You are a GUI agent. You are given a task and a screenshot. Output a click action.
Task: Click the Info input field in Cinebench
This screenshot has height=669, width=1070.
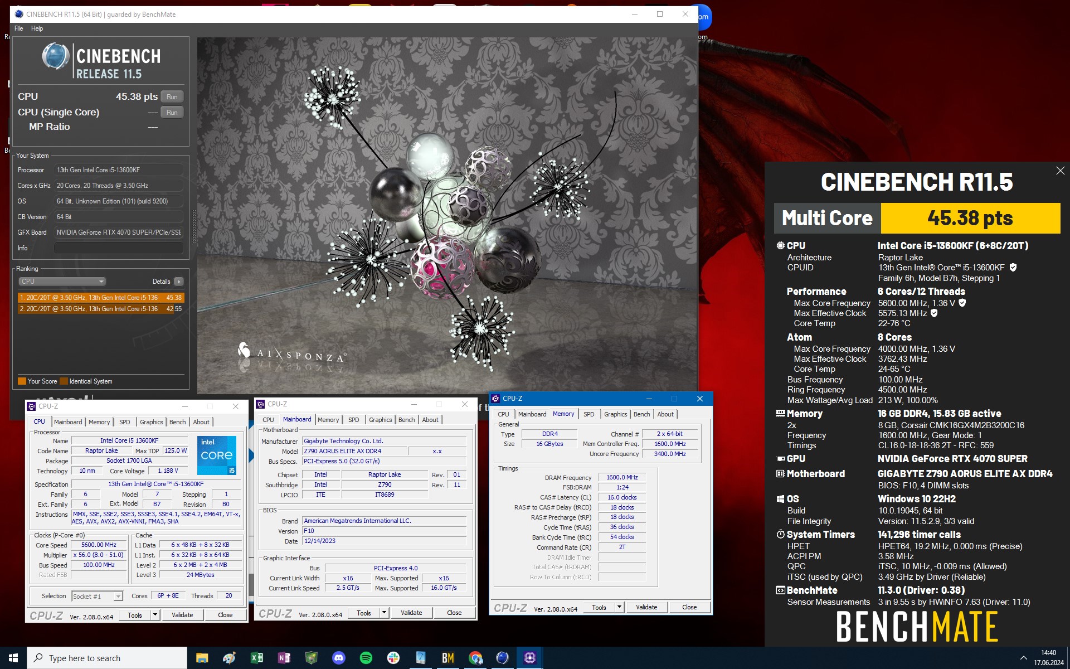tap(119, 248)
